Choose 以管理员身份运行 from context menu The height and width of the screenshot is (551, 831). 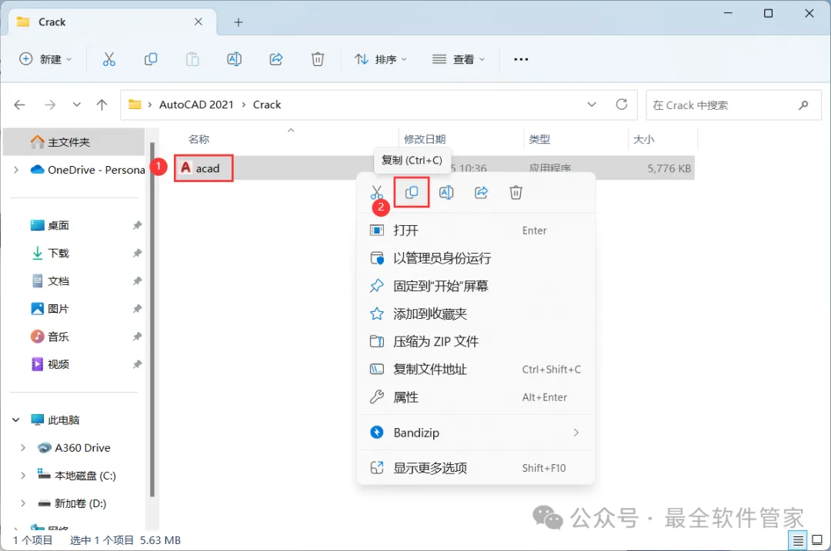coord(476,258)
